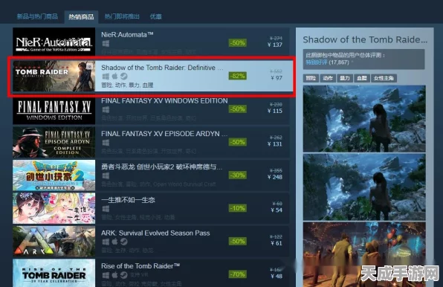The image size is (443, 287).
Task: Click the ¥ 54 price
Action: click(277, 210)
